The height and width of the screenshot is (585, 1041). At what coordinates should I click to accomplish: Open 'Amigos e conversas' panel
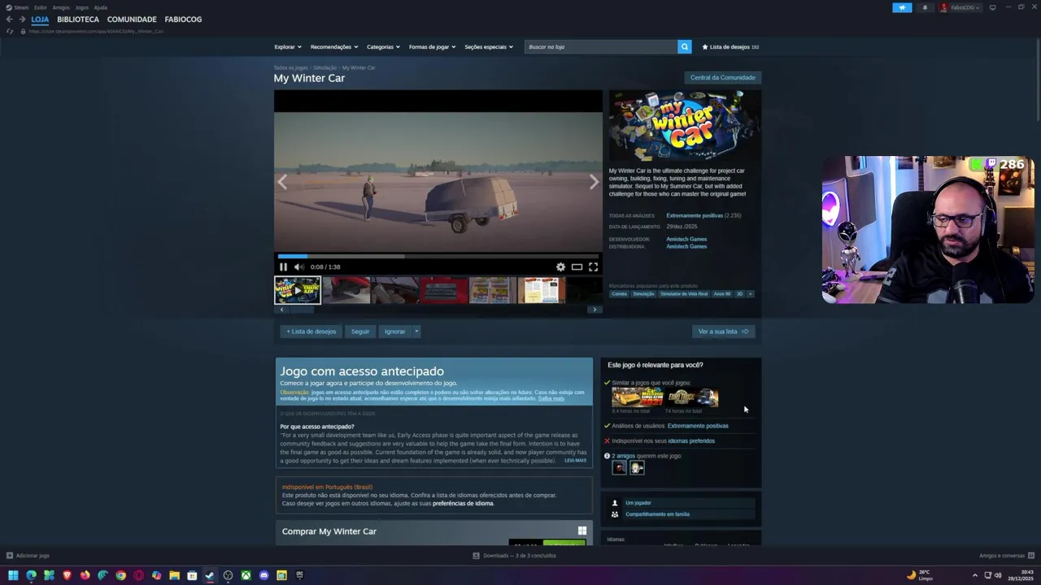[x=1006, y=556]
